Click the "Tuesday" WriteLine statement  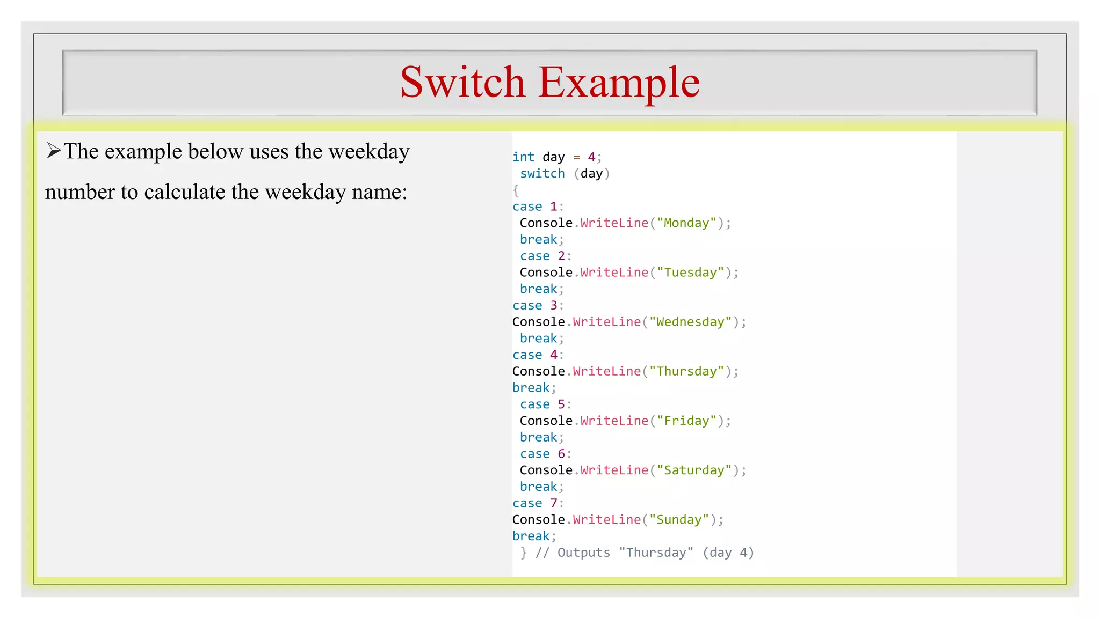[x=628, y=273]
